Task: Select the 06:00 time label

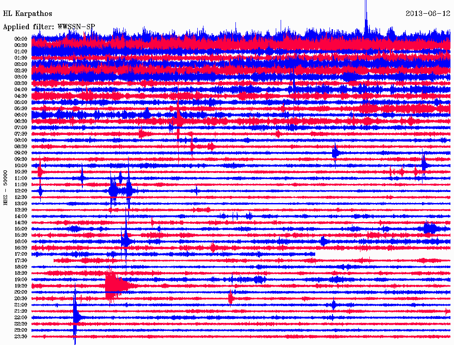Action: click(x=21, y=115)
